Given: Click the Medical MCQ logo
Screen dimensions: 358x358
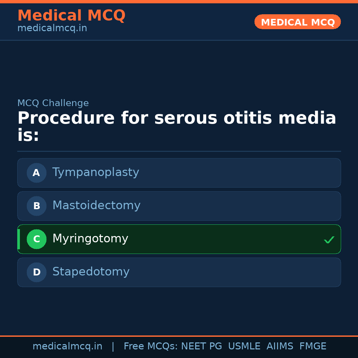Looking at the screenshot, I should click(71, 15).
